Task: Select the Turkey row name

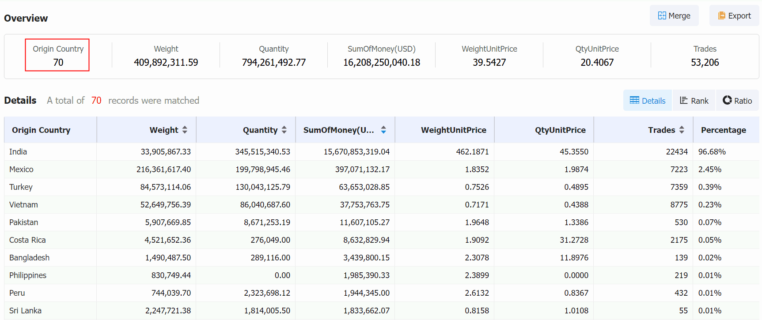Action: tap(21, 187)
